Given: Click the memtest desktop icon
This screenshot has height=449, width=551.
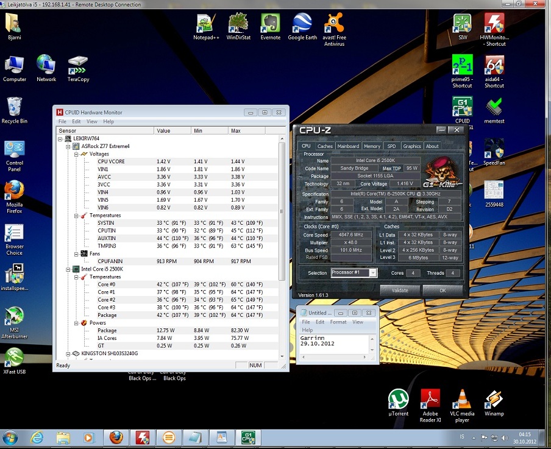Looking at the screenshot, I should [x=494, y=107].
